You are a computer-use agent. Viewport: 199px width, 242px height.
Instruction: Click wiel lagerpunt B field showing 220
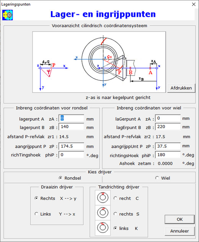(x=168, y=127)
